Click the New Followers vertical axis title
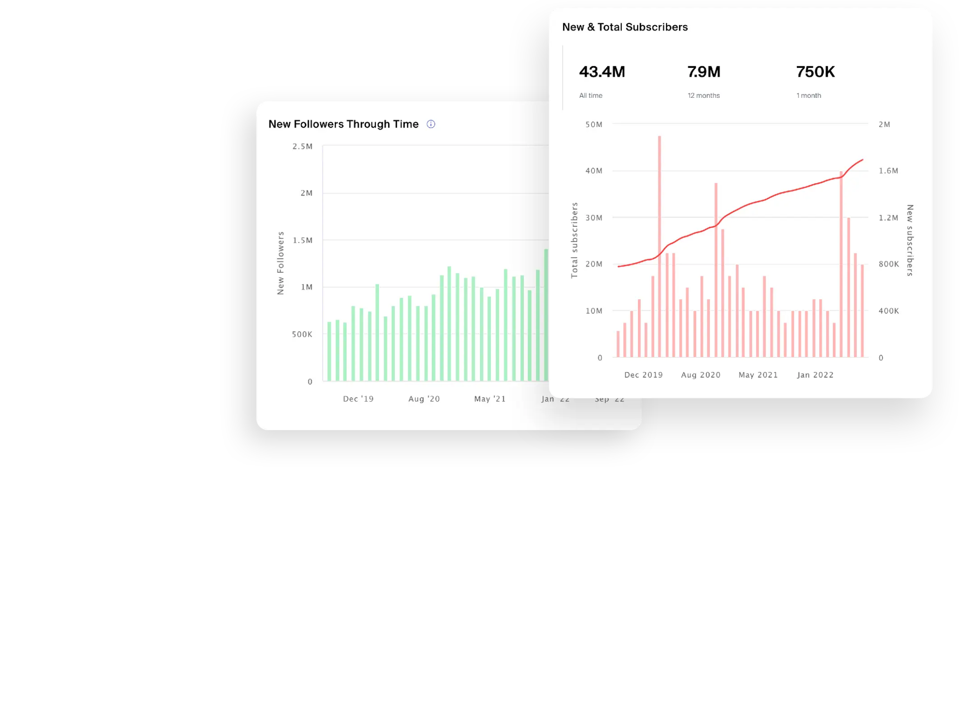The width and height of the screenshot is (970, 701). coord(280,263)
